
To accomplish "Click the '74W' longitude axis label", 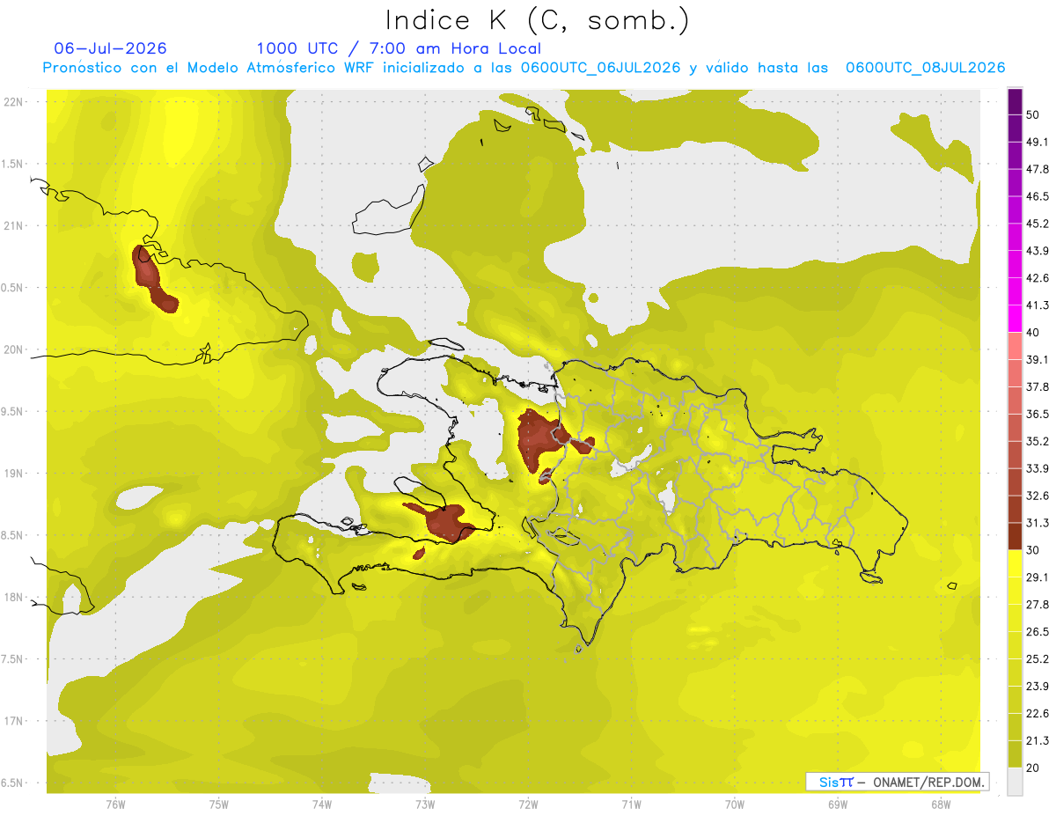I will [321, 805].
